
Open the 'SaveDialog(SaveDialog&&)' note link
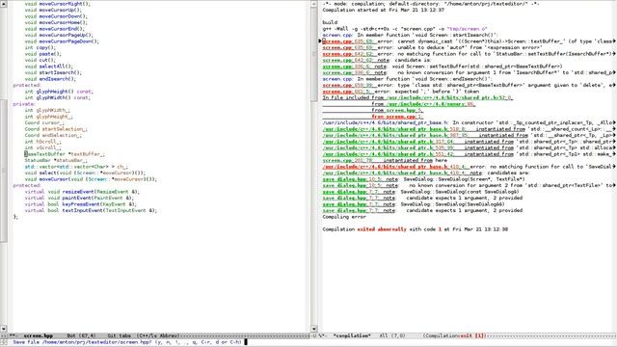coord(359,204)
